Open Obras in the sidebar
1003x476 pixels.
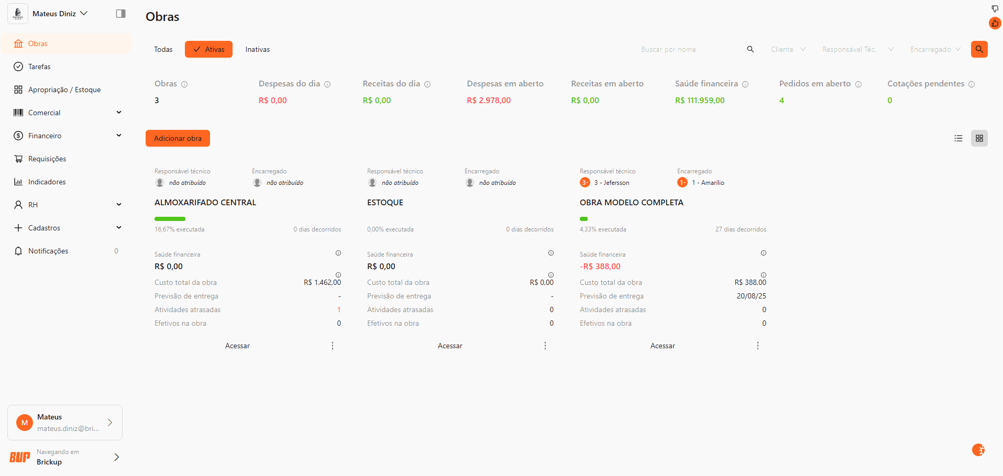tap(66, 43)
